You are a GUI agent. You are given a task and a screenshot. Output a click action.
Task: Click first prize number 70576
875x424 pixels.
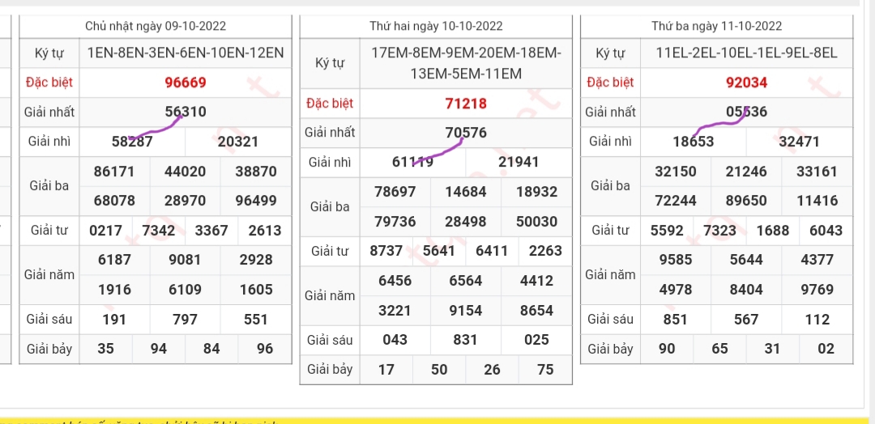point(466,133)
